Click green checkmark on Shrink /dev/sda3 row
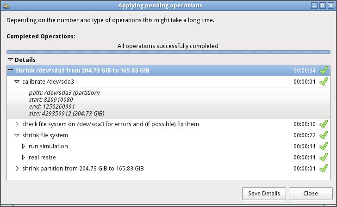This screenshot has height=207, width=337. point(324,71)
